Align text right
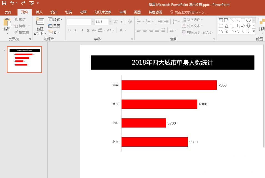Image resolution: width=265 pixels, height=178 pixels. [151, 30]
